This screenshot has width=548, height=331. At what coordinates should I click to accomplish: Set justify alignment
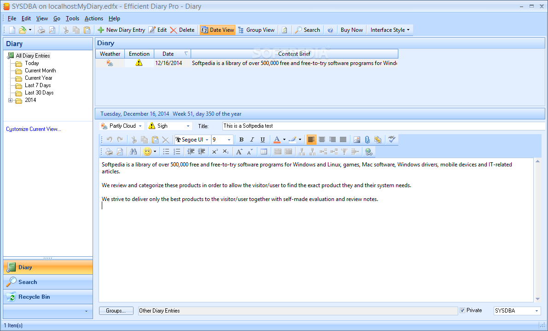343,140
